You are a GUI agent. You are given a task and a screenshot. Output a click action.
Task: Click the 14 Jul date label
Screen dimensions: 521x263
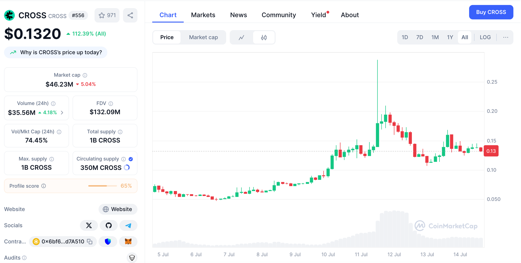(x=460, y=254)
